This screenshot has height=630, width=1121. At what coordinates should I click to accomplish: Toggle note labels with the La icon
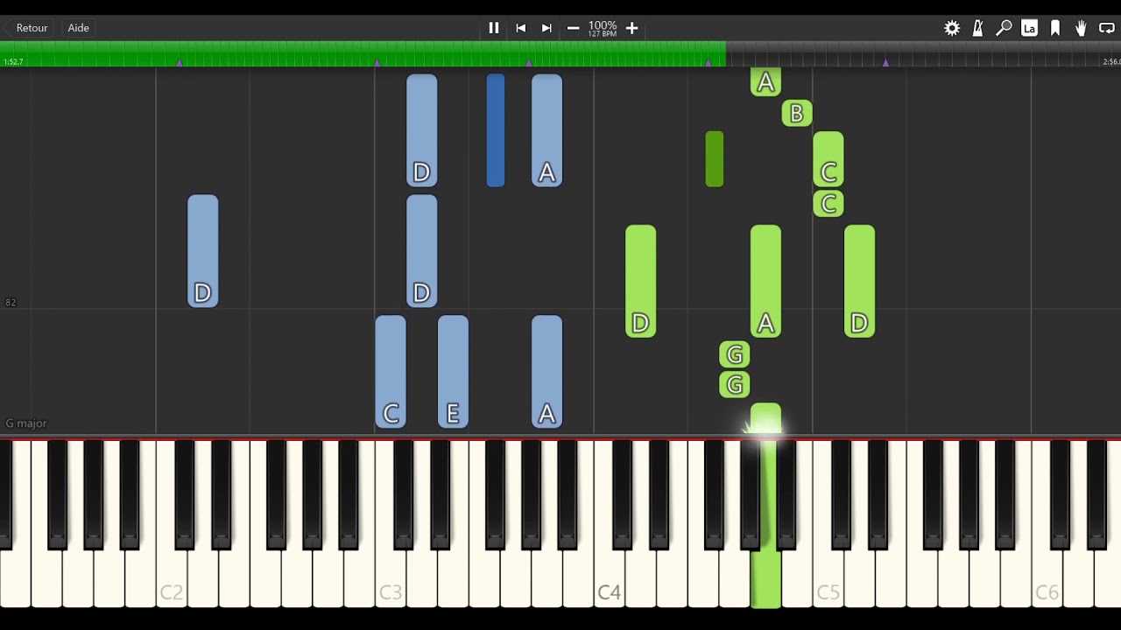tap(1030, 28)
